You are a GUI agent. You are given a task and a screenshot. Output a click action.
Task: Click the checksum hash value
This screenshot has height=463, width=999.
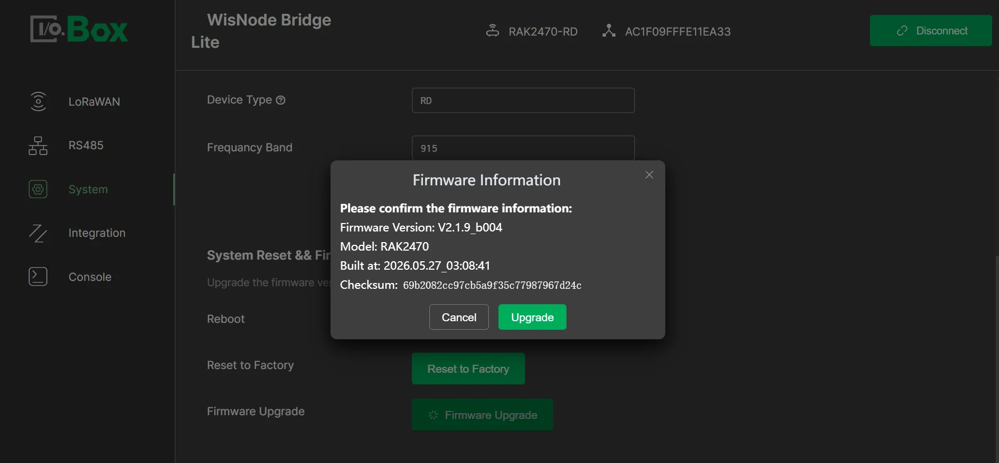(x=492, y=285)
